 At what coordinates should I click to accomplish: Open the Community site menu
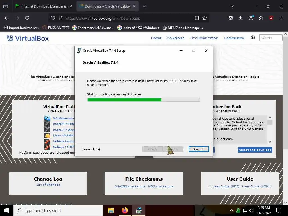234,38
